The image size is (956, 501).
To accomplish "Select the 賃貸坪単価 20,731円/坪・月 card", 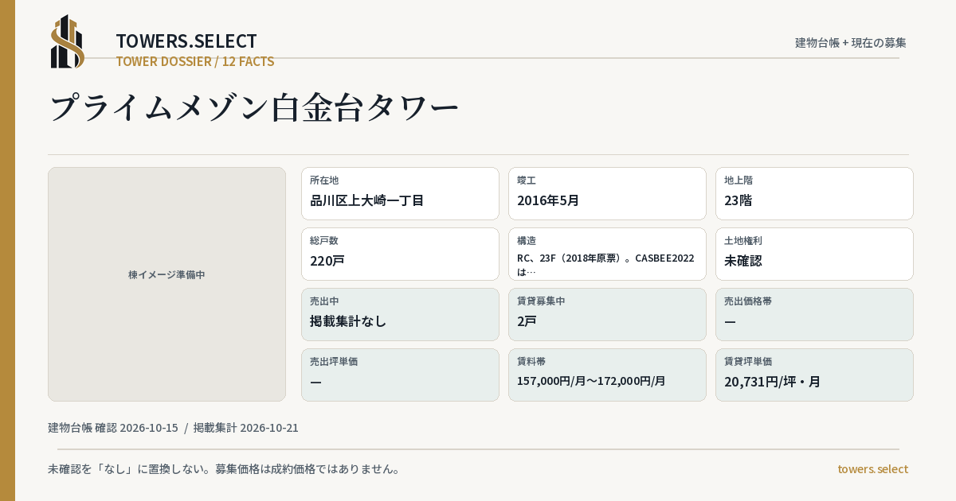I will [814, 375].
